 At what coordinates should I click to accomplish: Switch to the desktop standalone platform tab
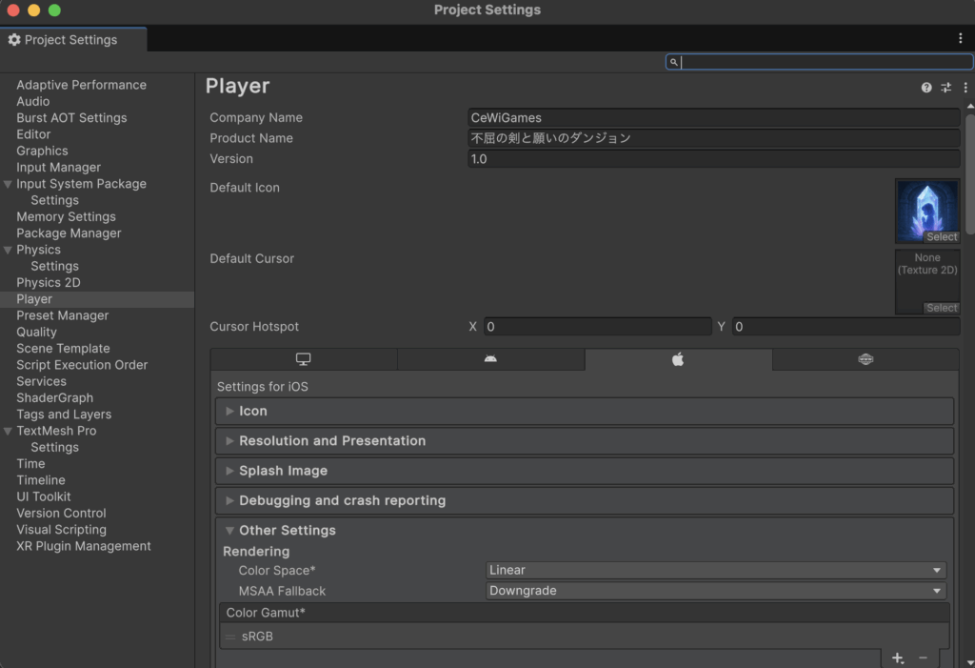point(303,359)
